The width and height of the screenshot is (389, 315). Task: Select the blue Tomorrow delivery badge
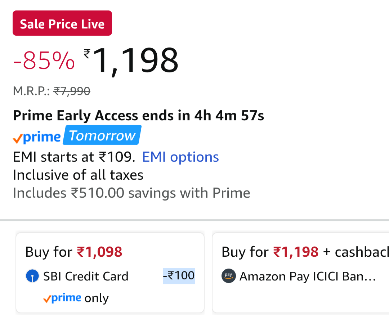(x=102, y=136)
